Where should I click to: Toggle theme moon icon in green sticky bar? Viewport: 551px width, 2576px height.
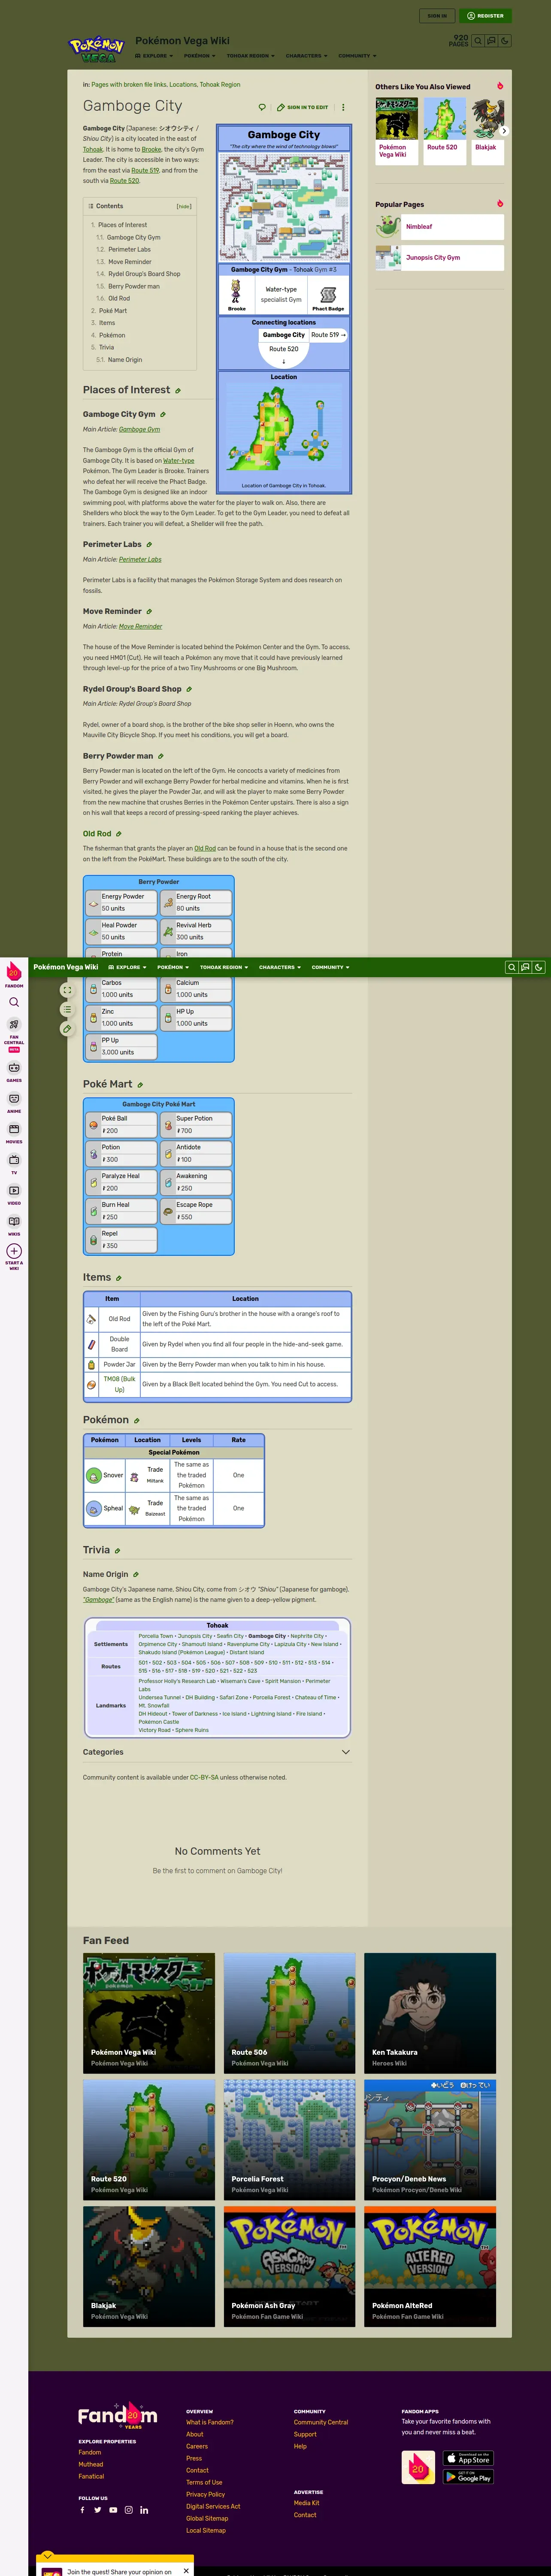tap(539, 967)
